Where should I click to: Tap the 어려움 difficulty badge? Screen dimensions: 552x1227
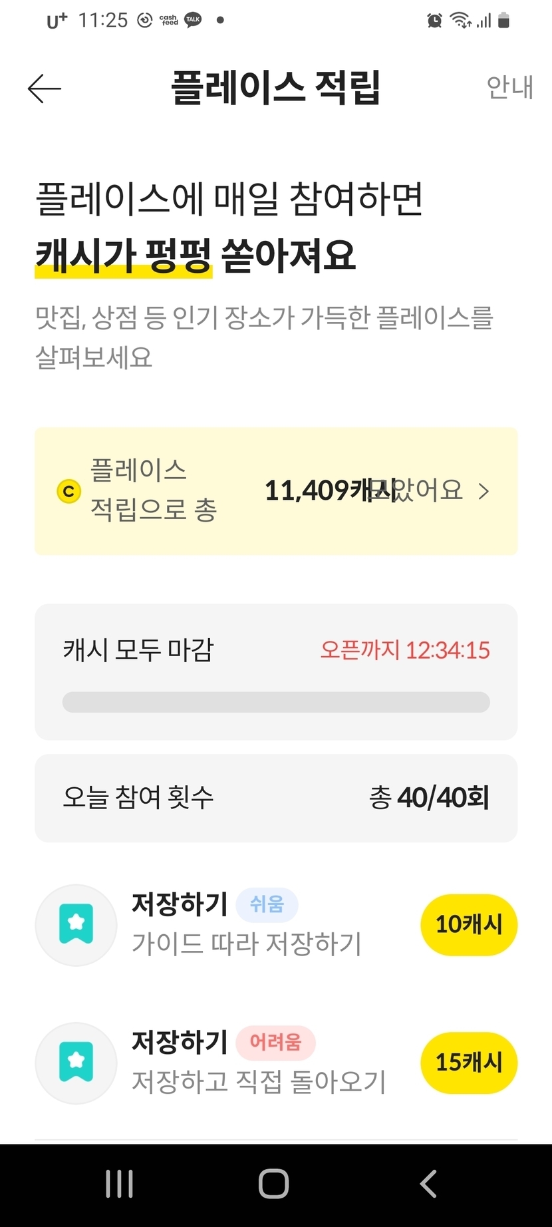click(275, 1042)
